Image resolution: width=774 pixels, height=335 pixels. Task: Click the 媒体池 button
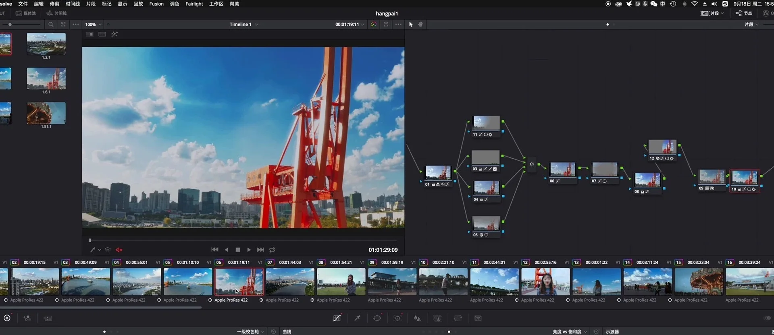pos(26,13)
